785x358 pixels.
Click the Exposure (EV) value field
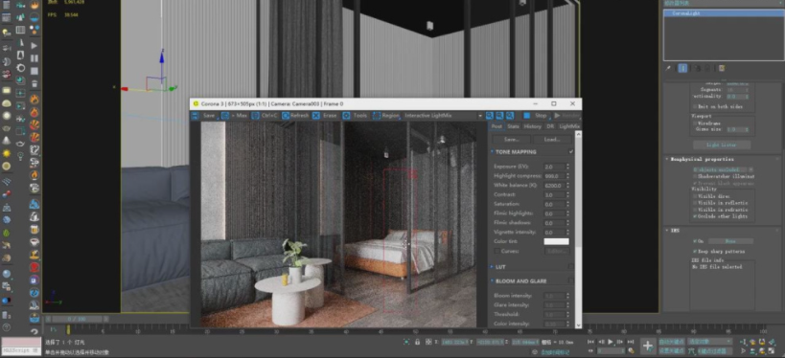554,167
